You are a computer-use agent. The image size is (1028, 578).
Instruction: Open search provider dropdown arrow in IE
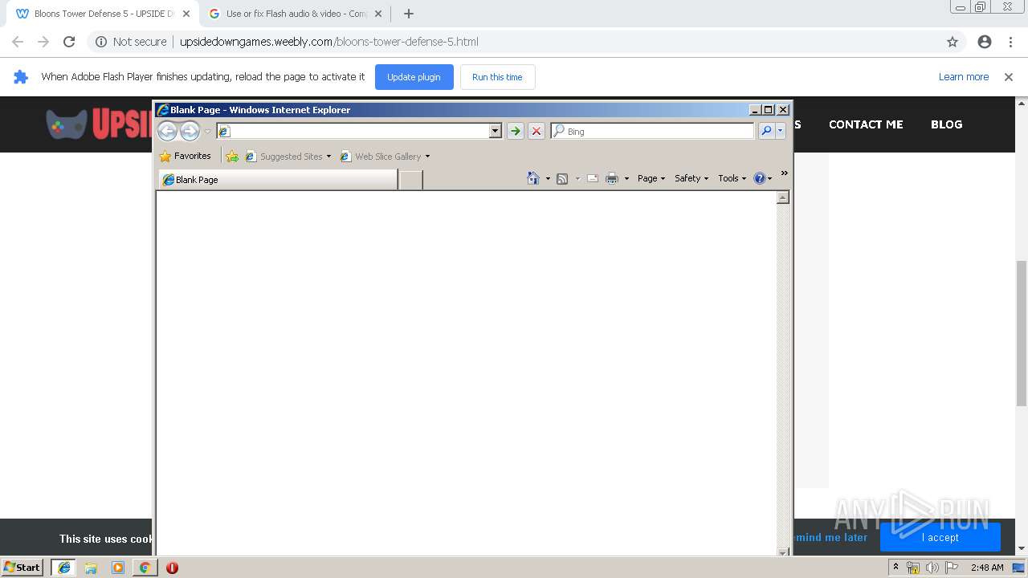tap(780, 131)
